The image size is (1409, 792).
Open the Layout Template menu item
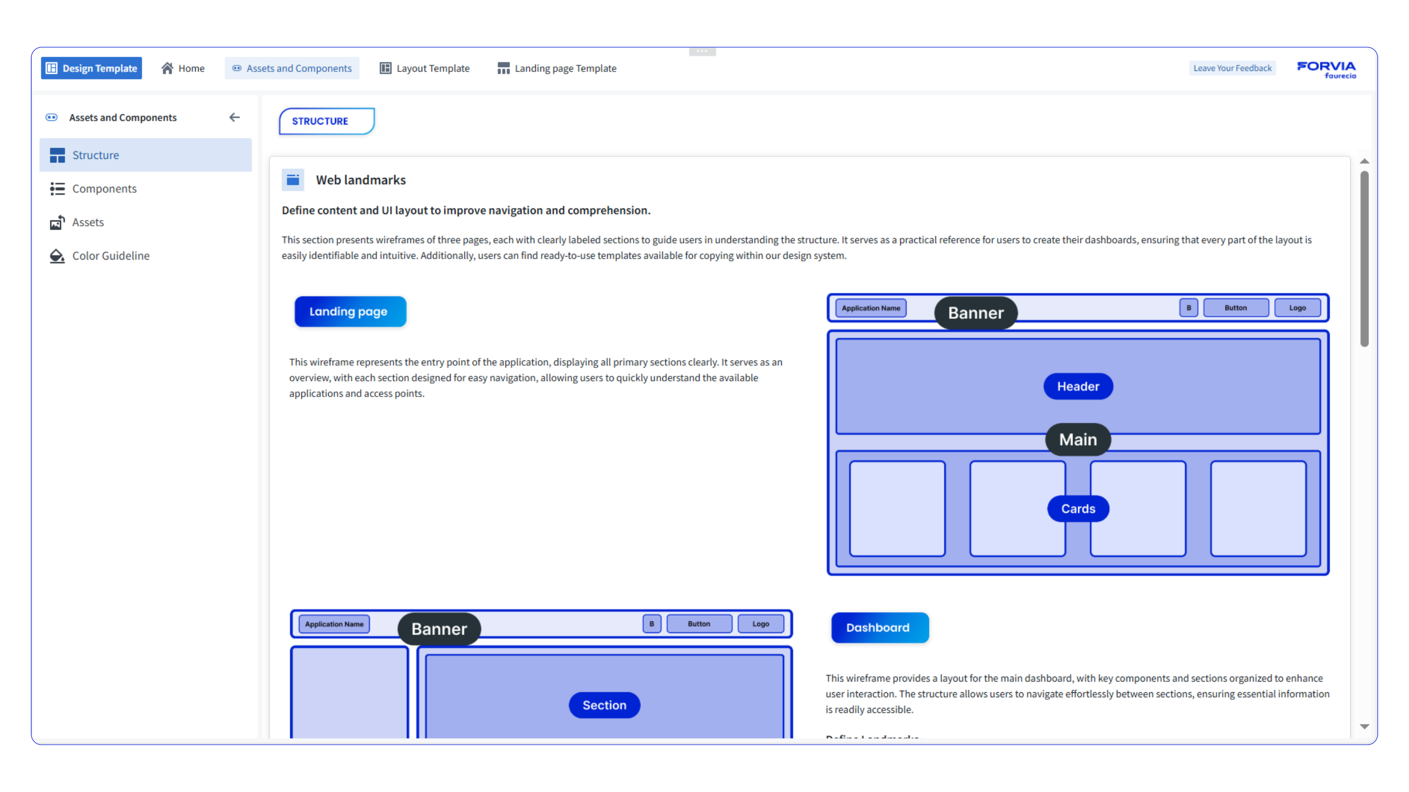(425, 68)
